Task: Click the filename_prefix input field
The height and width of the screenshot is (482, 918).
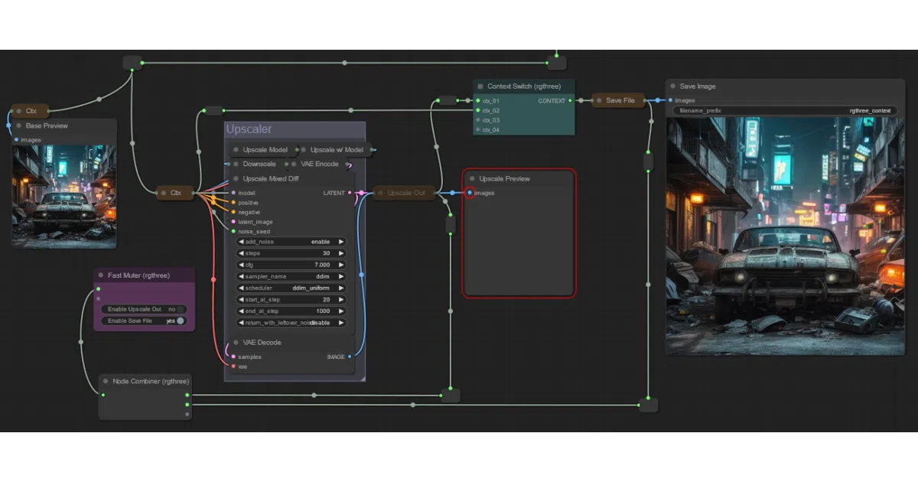Action: click(x=785, y=111)
